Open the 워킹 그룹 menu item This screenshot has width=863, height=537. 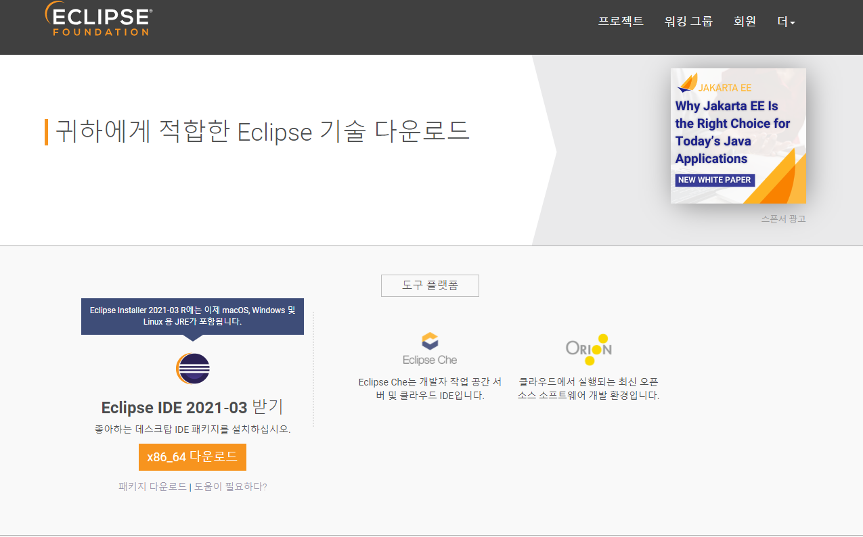click(x=688, y=22)
